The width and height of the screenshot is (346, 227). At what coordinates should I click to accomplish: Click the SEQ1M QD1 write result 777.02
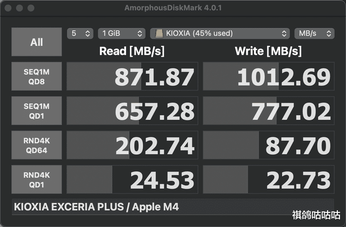point(269,111)
